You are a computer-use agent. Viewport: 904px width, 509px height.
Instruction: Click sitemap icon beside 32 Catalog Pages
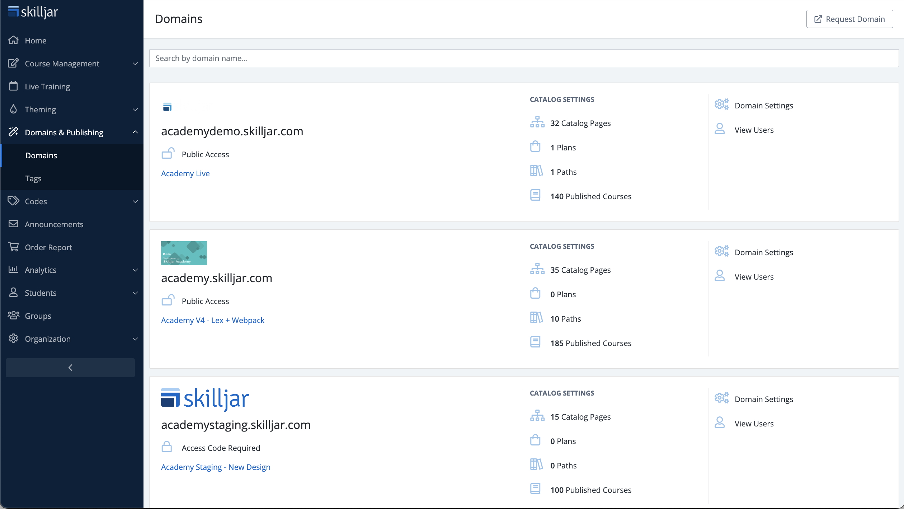point(537,122)
